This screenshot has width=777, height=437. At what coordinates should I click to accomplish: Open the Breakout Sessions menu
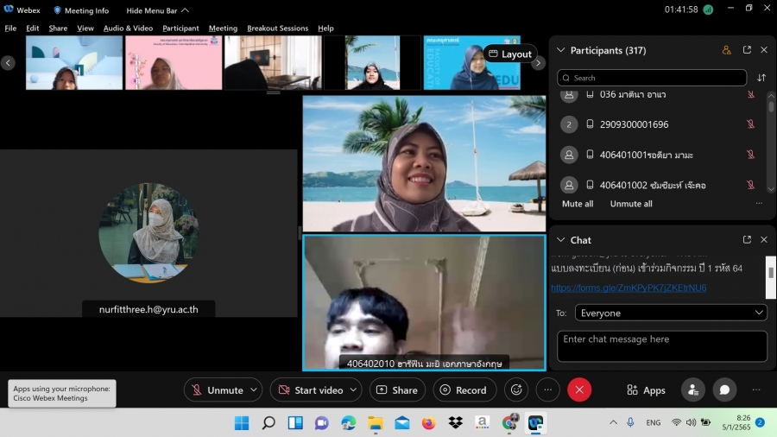pyautogui.click(x=277, y=28)
